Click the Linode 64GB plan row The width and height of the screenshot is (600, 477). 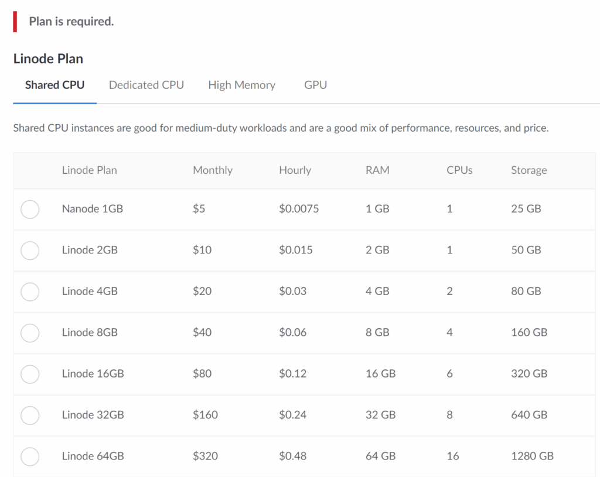pyautogui.click(x=234, y=457)
